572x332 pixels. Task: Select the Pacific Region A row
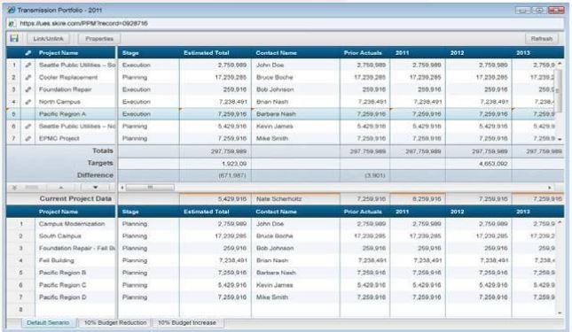285,114
